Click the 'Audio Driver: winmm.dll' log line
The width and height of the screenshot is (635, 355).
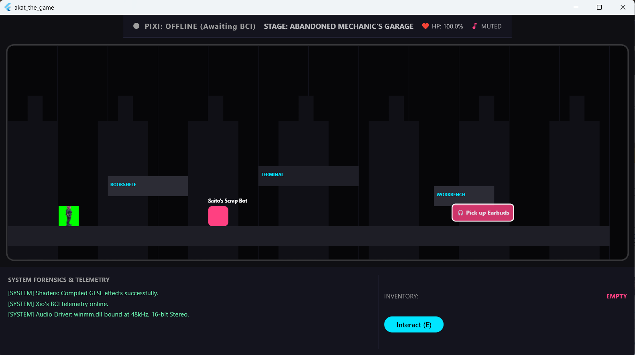99,314
